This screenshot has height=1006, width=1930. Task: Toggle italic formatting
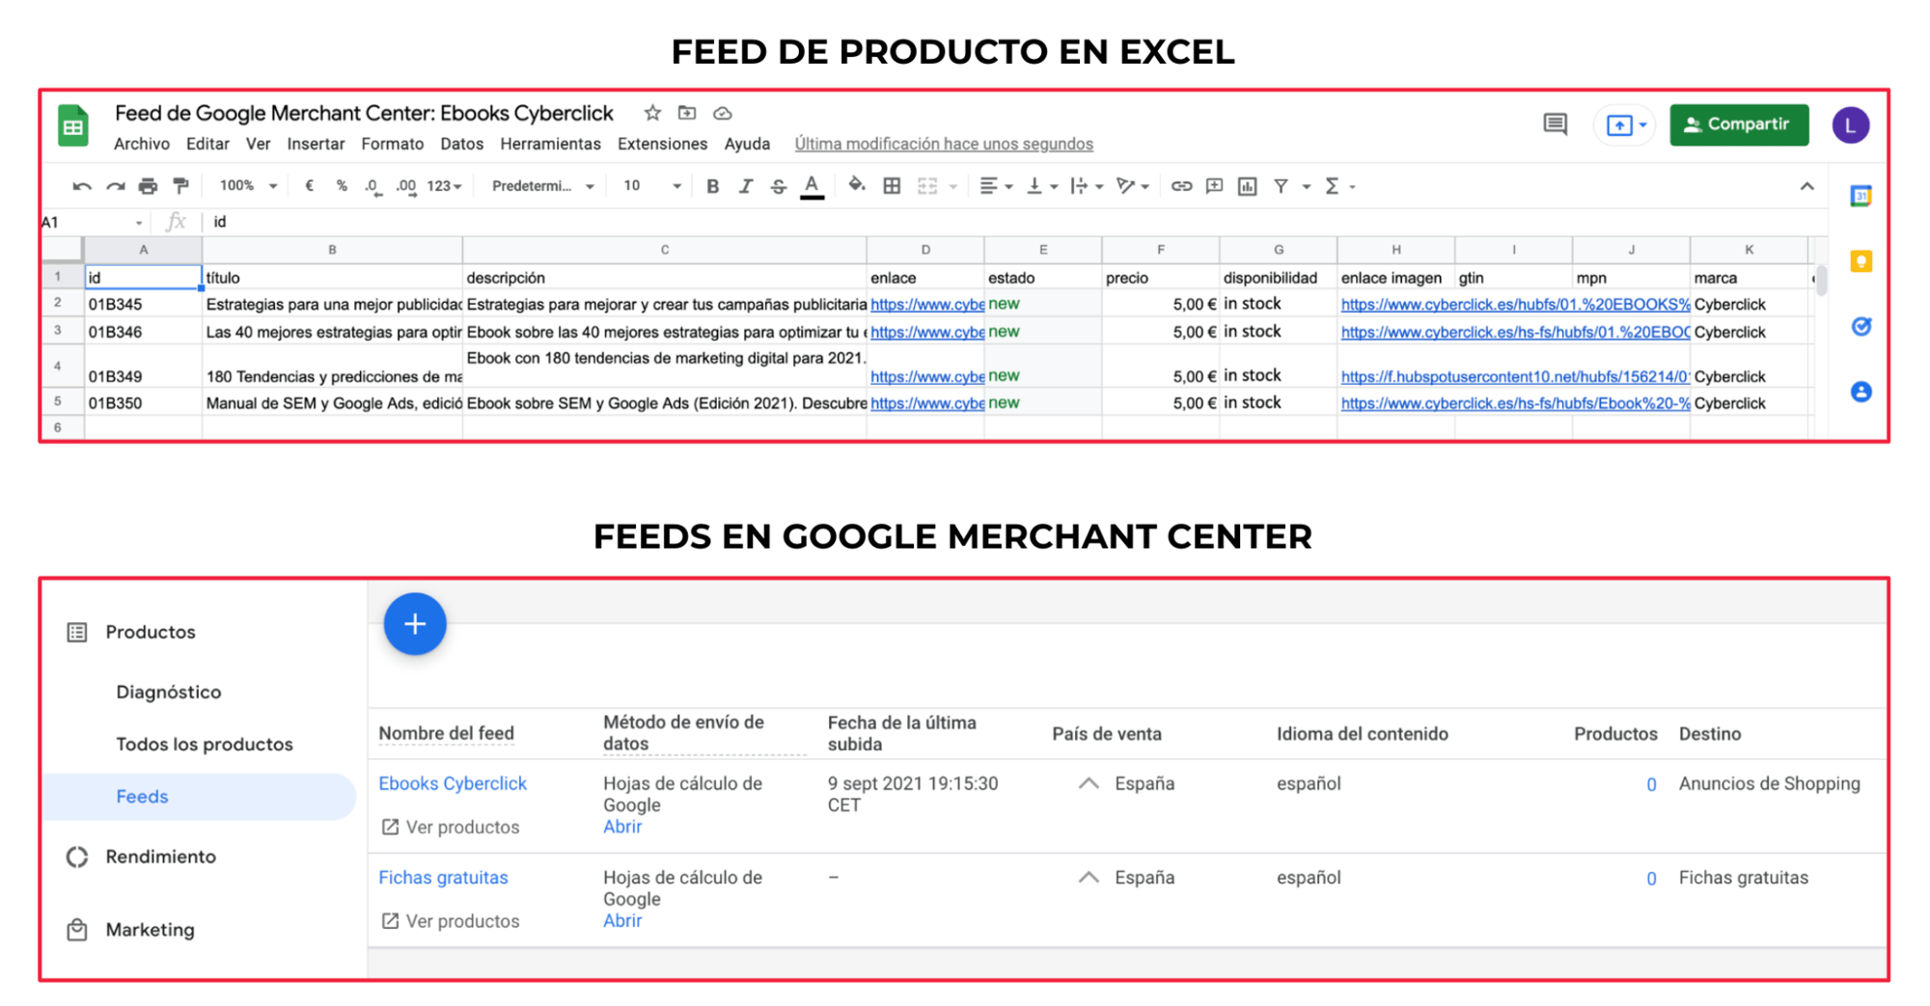pos(745,186)
